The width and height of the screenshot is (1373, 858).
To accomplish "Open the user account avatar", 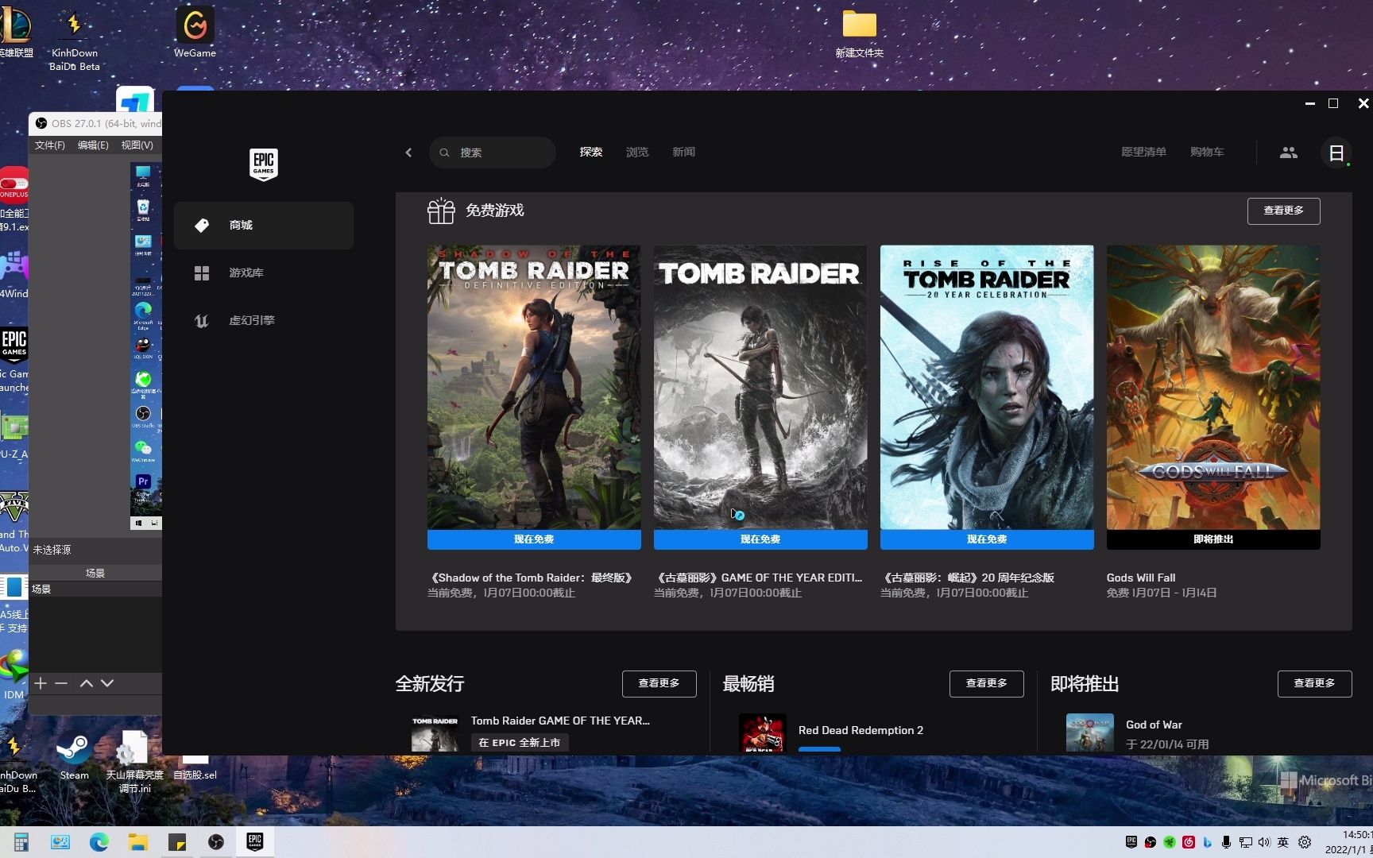I will 1336,153.
